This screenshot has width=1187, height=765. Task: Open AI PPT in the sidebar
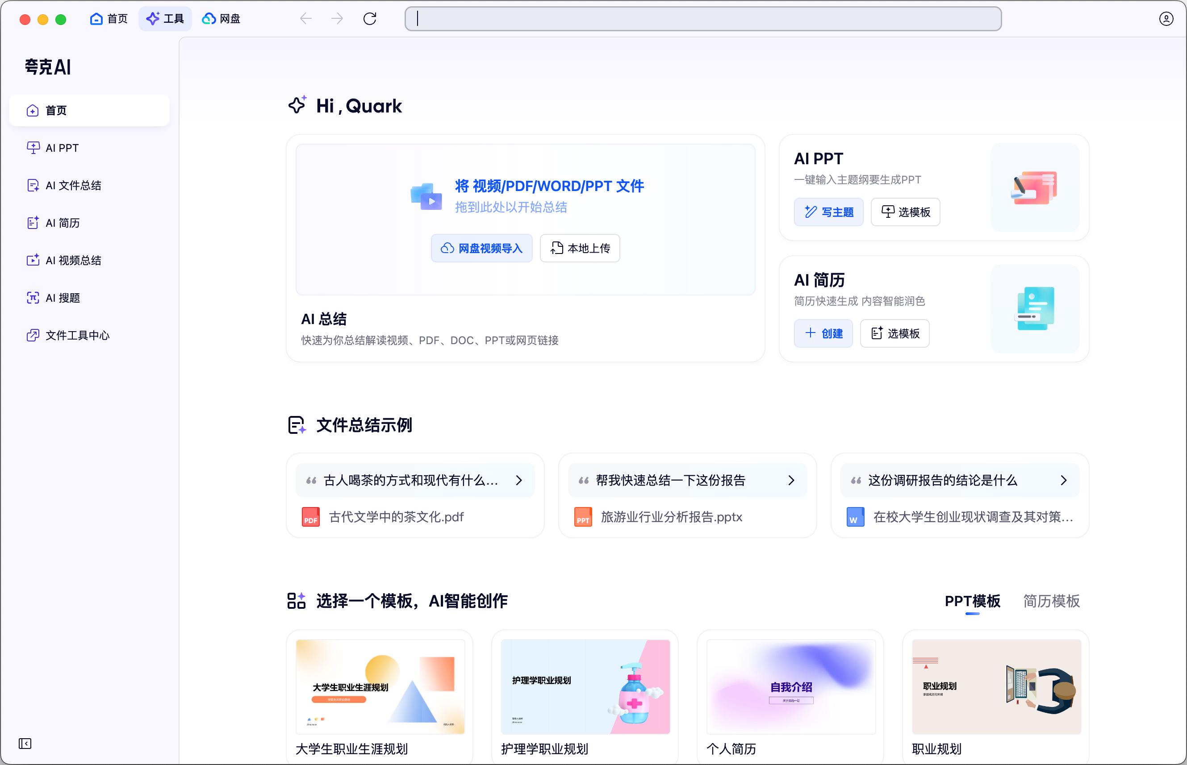coord(62,148)
